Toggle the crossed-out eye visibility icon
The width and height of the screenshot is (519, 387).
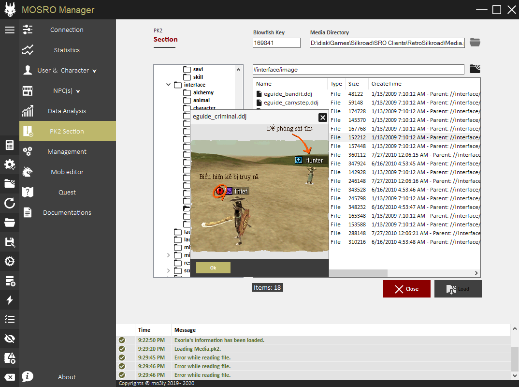coord(10,338)
